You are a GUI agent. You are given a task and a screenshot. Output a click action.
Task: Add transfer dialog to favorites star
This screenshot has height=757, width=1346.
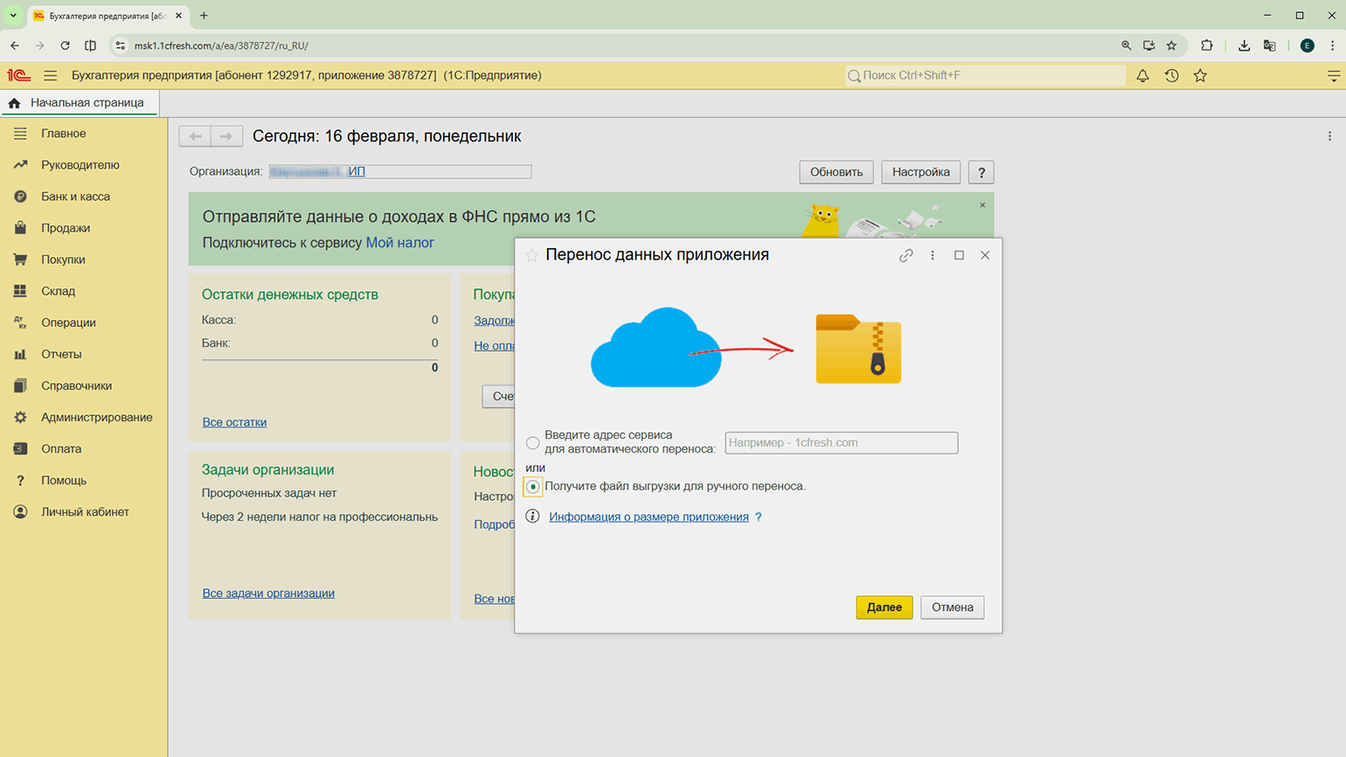click(x=531, y=255)
